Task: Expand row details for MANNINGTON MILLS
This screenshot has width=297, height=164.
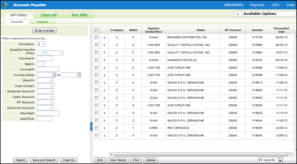Action: click(105, 60)
